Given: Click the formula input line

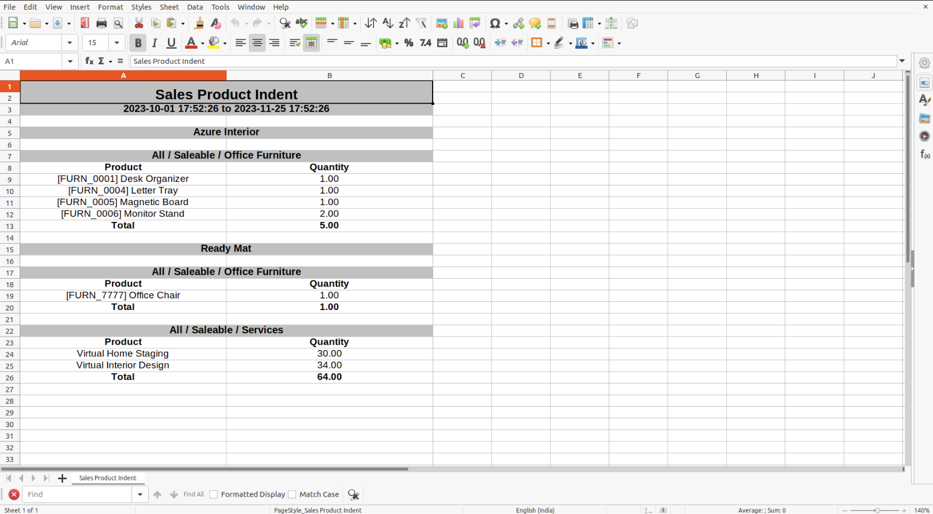Looking at the screenshot, I should pyautogui.click(x=513, y=61).
